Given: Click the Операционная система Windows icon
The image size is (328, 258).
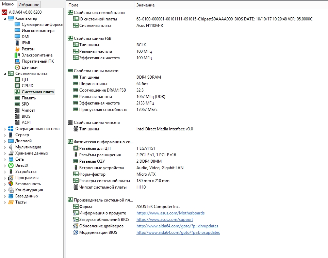Looking at the screenshot, I should tap(11, 129).
